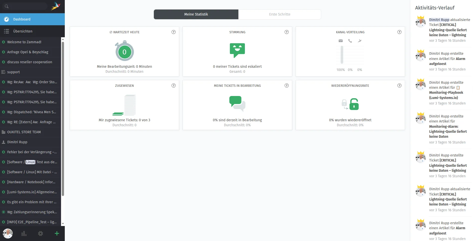Image resolution: width=473 pixels, height=241 pixels.
Task: Click '0 meiner Tickets sind eskaliert' text
Action: tap(237, 66)
